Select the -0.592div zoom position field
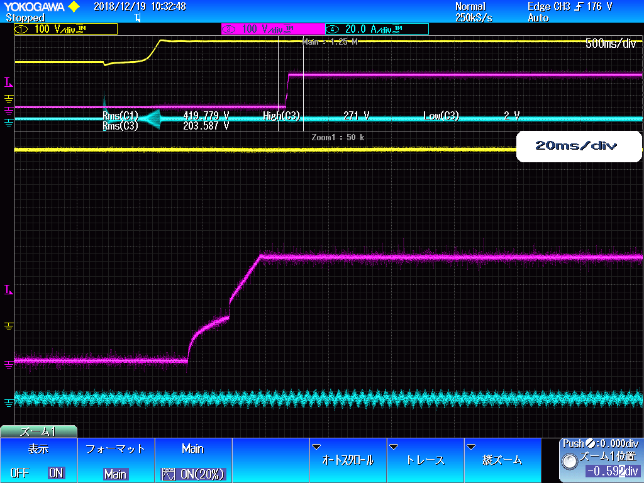This screenshot has height=483, width=644. pos(611,471)
